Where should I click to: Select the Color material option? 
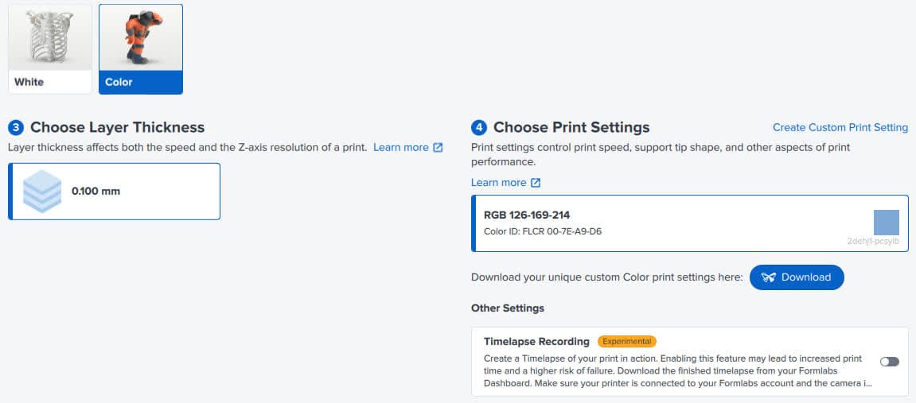click(x=141, y=49)
